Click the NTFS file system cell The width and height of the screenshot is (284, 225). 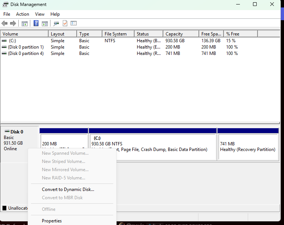110,41
